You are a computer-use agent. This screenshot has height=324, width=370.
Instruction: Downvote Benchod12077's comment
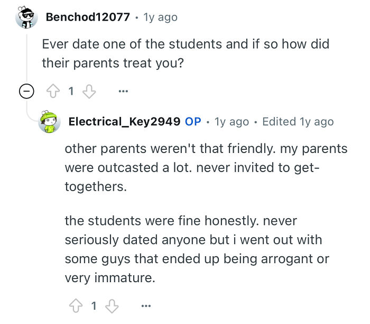pos(89,92)
